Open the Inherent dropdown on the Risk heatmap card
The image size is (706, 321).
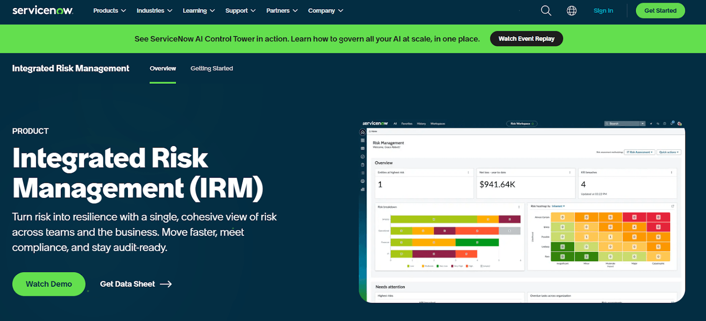tap(558, 206)
